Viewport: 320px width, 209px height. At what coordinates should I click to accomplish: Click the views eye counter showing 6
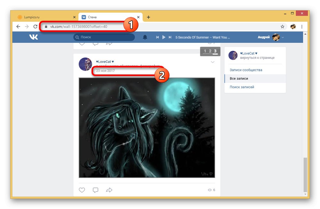tap(211, 190)
